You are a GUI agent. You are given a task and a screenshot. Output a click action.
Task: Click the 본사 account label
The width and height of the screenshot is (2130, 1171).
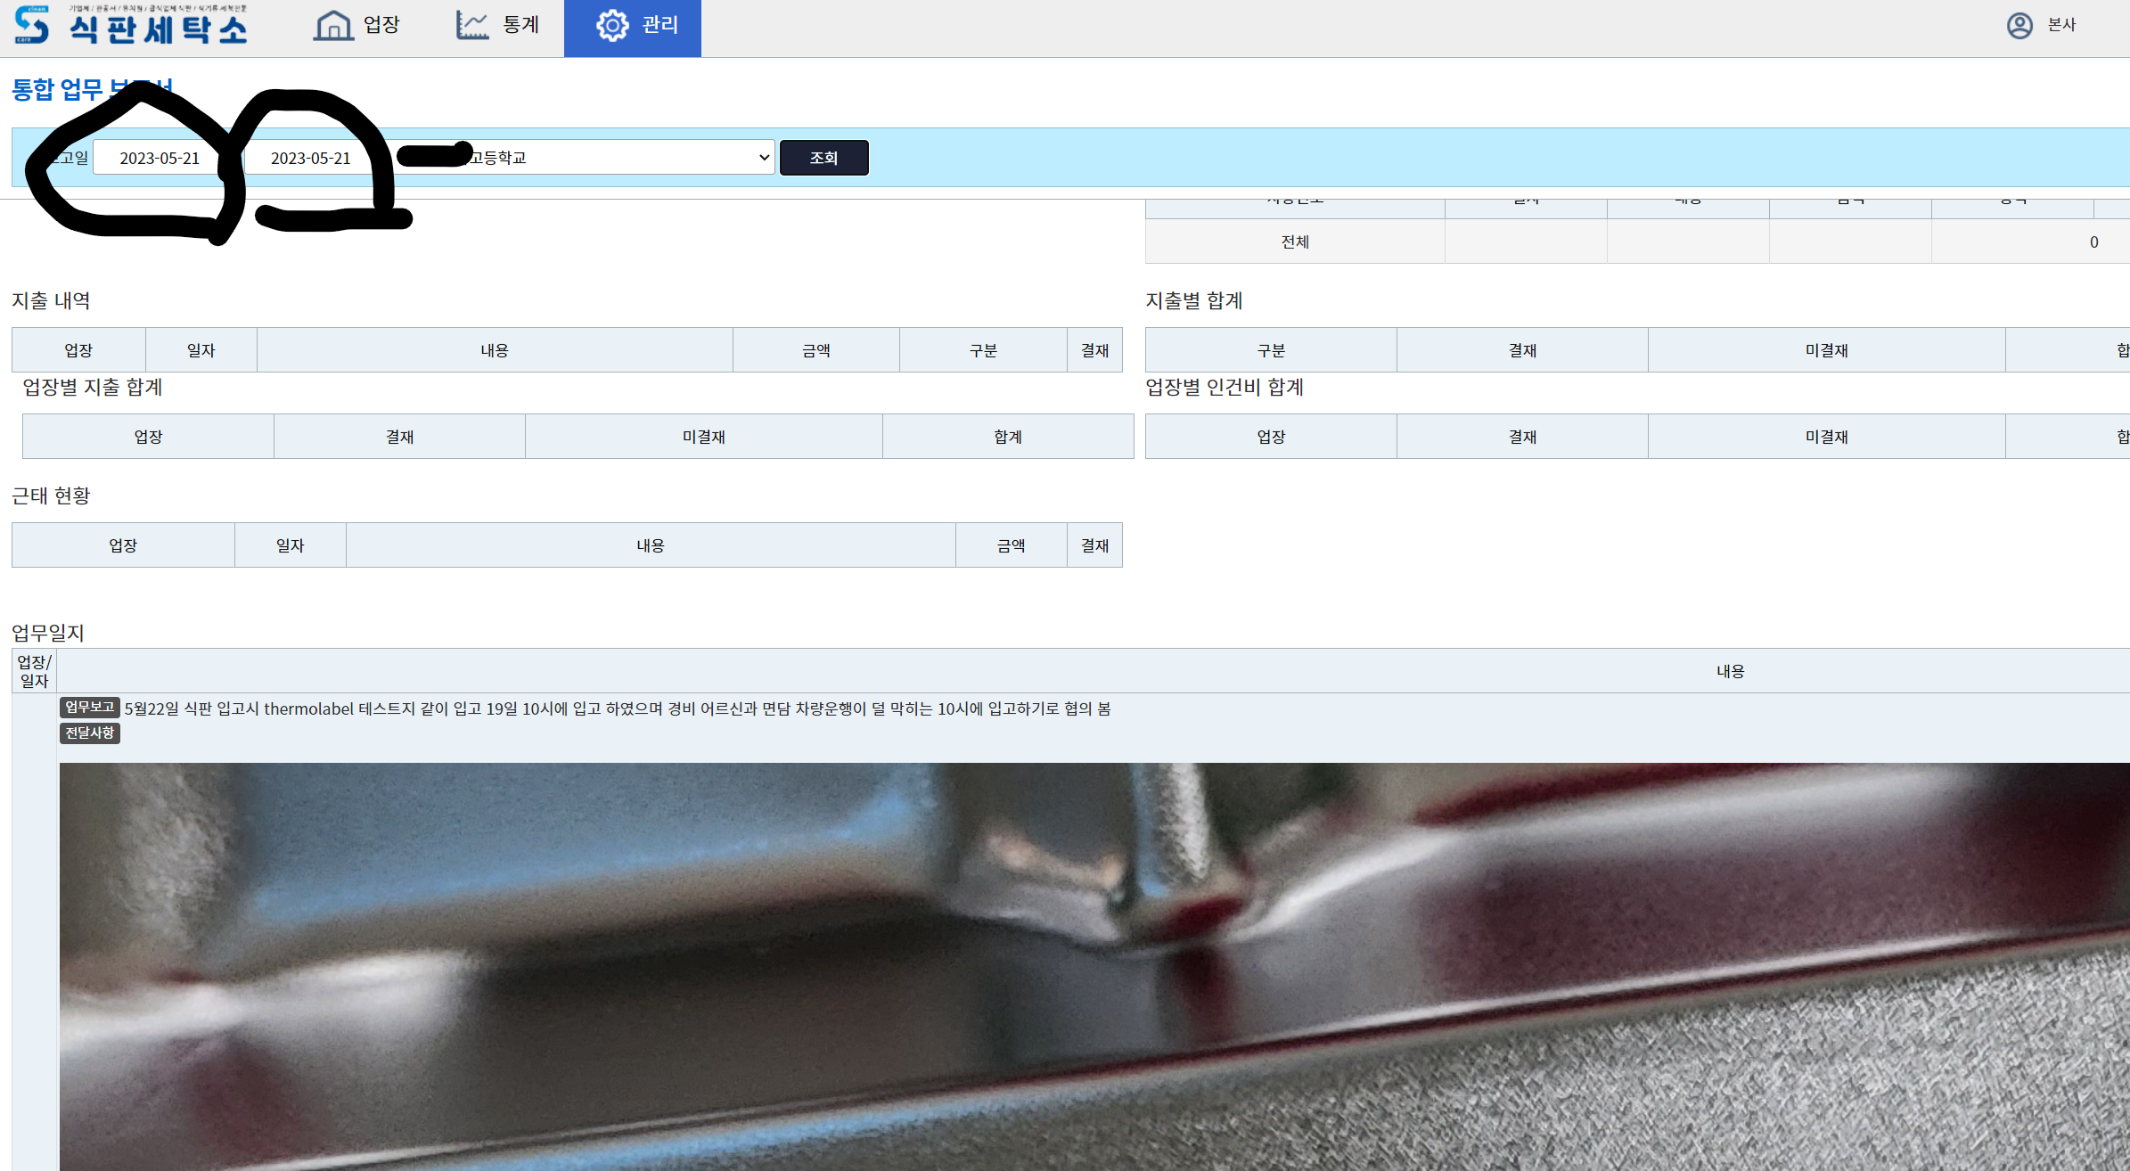point(2061,25)
